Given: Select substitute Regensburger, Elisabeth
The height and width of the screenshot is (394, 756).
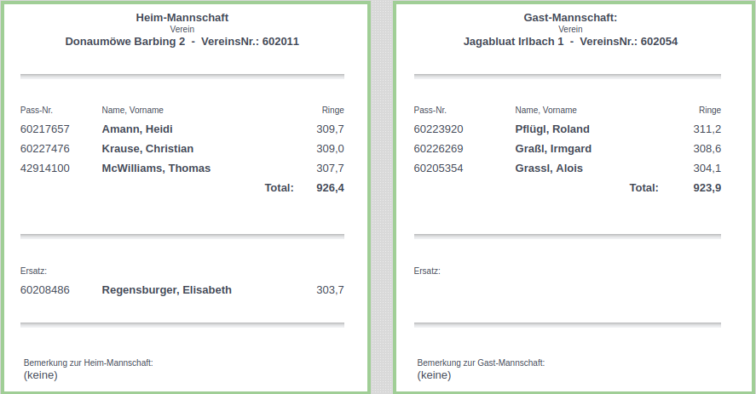Looking at the screenshot, I should (166, 290).
